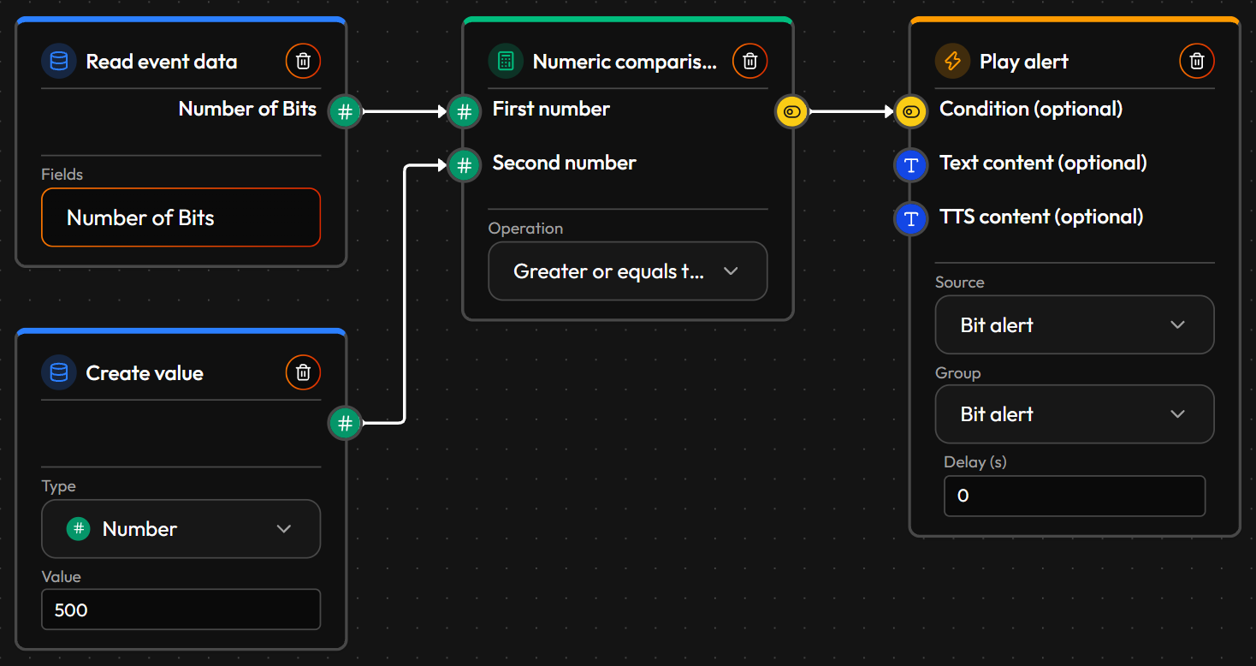Open the Operation dropdown
1256x666 pixels.
(x=627, y=271)
